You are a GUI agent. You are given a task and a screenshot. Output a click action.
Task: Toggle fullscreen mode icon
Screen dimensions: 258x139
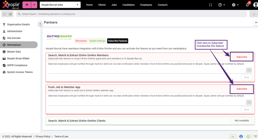[211, 5]
